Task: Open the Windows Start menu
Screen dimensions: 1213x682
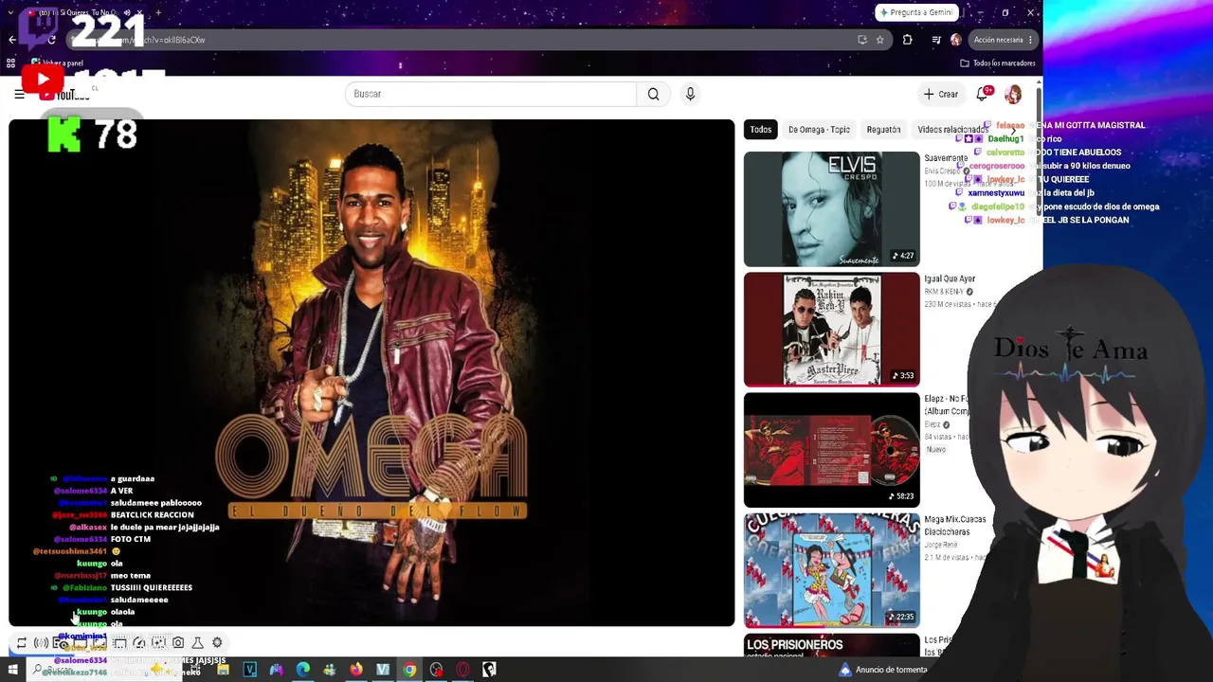Action: click(12, 670)
